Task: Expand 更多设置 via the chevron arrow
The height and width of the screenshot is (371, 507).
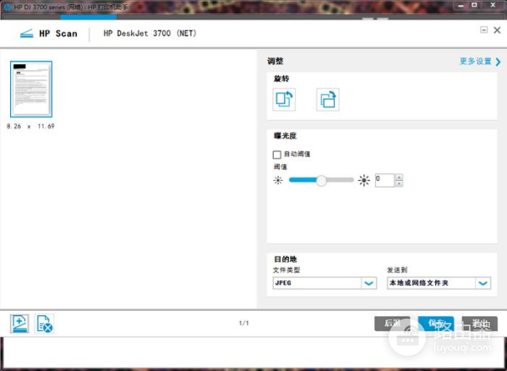Action: pyautogui.click(x=487, y=62)
